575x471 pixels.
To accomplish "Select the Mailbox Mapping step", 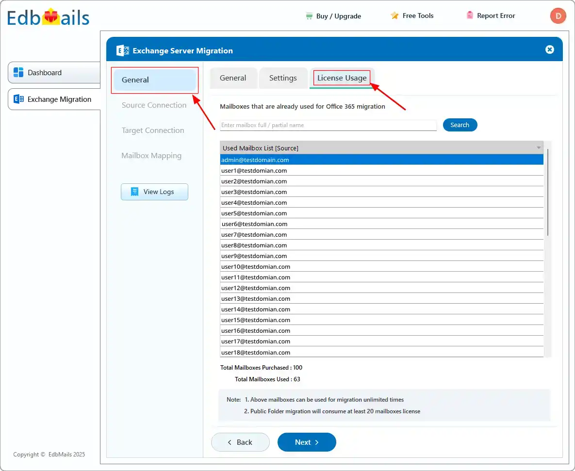I will (x=151, y=155).
